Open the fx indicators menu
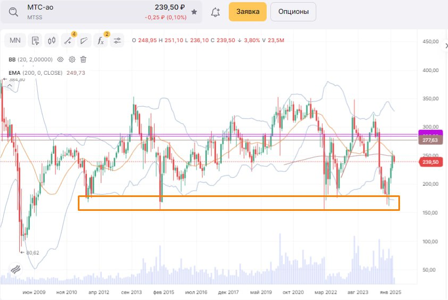This screenshot has width=448, height=300. (x=100, y=41)
